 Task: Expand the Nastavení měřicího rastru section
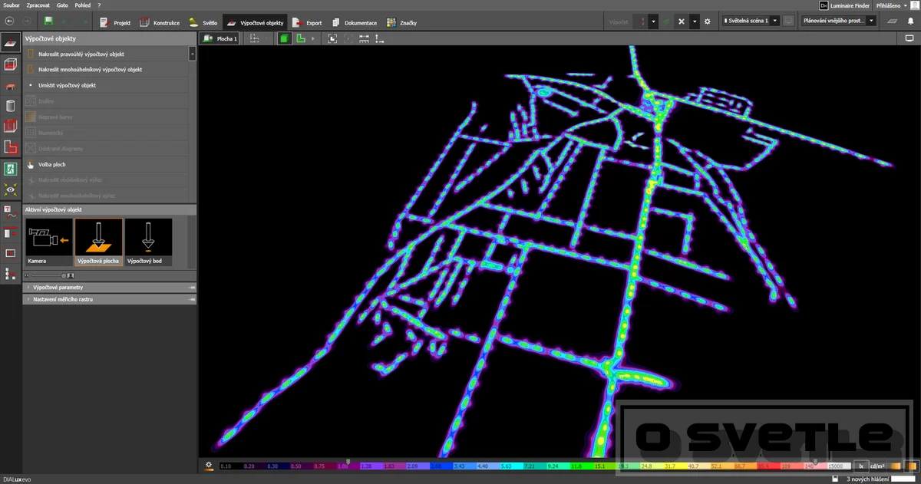click(110, 299)
